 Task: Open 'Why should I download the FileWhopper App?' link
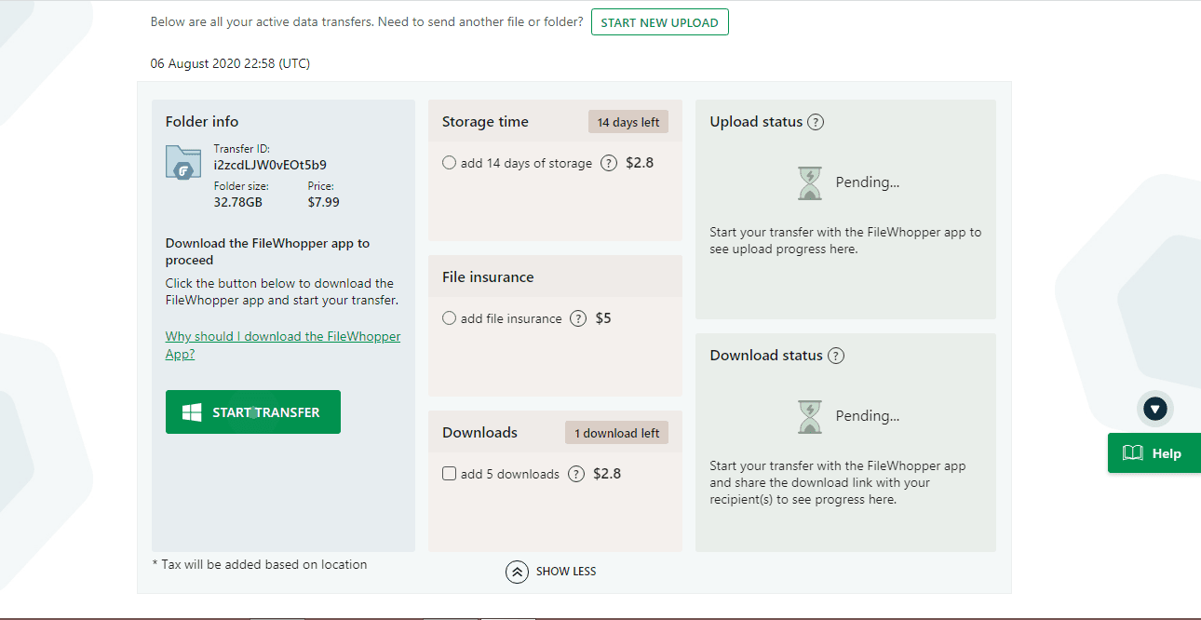pyautogui.click(x=283, y=345)
